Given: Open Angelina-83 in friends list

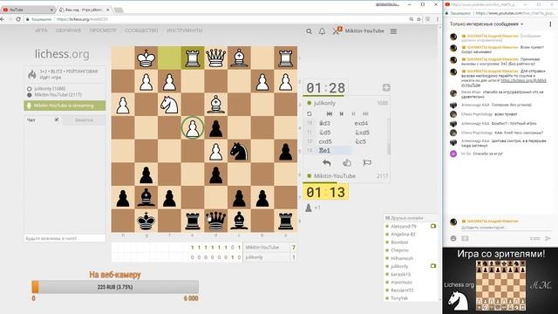Looking at the screenshot, I should (x=403, y=235).
